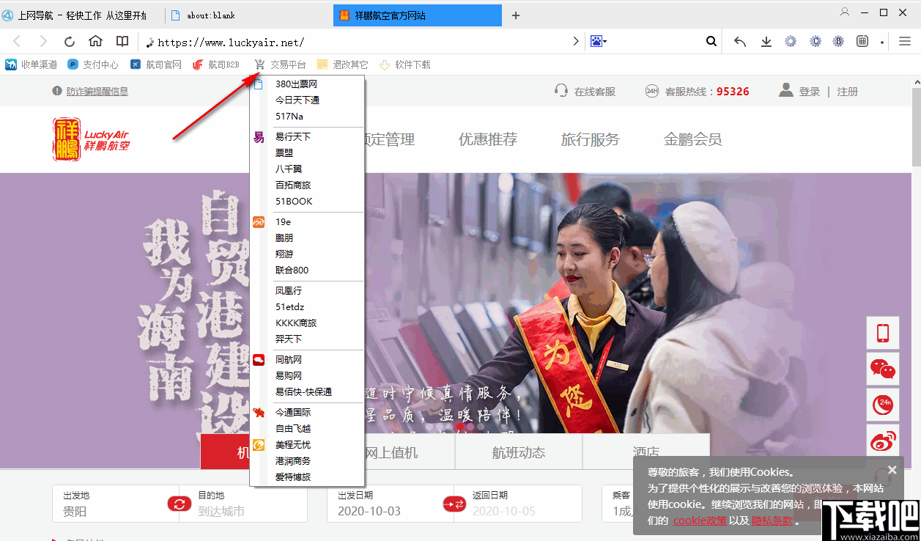Select 今日天下通 from the menu
921x541 pixels.
[307, 100]
